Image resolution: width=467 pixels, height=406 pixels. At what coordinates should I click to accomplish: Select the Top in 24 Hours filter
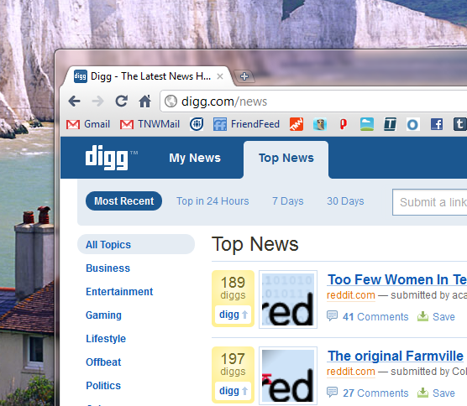(213, 201)
